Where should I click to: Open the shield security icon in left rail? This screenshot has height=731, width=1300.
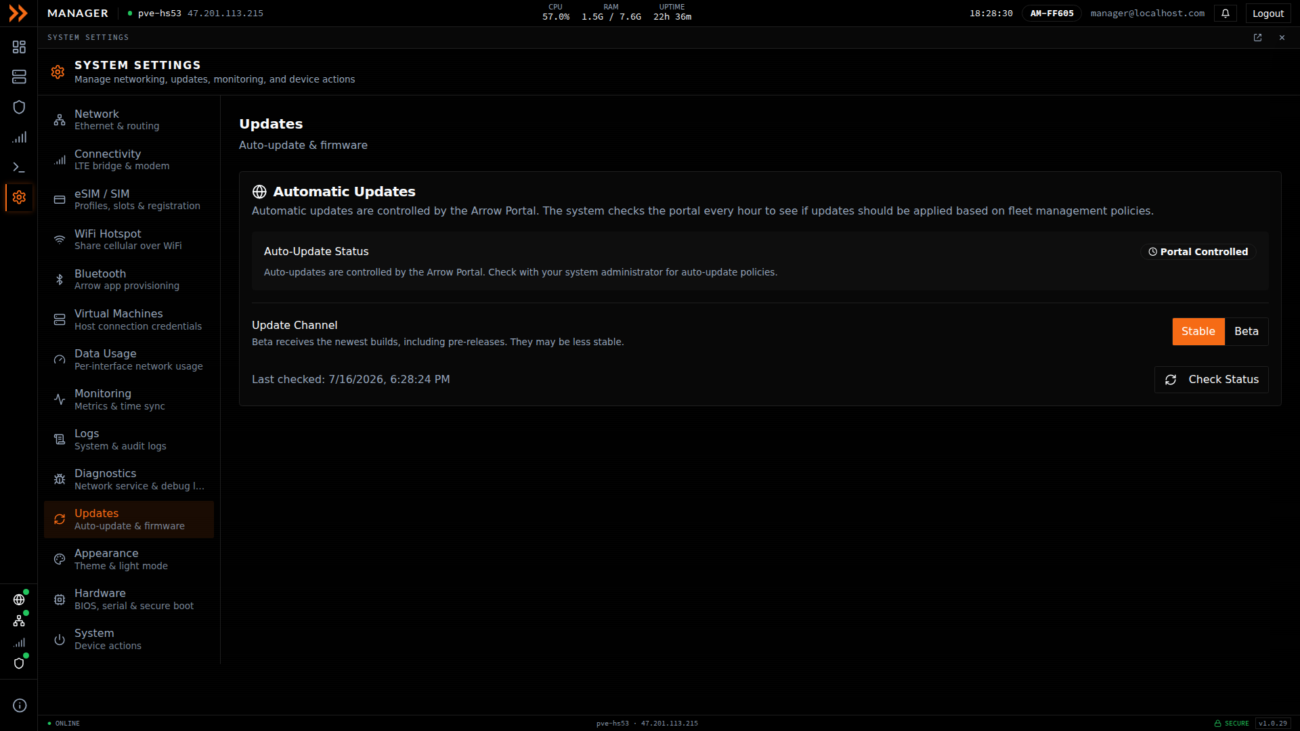(x=19, y=107)
